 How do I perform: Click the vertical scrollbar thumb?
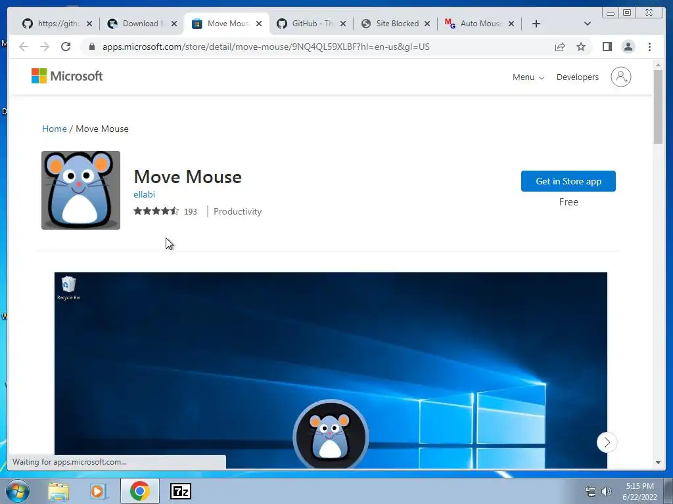click(x=658, y=106)
